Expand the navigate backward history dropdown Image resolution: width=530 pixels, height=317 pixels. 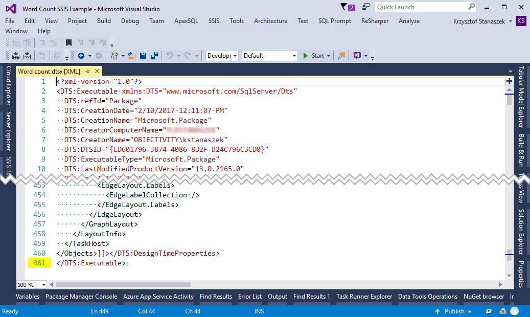(89, 56)
